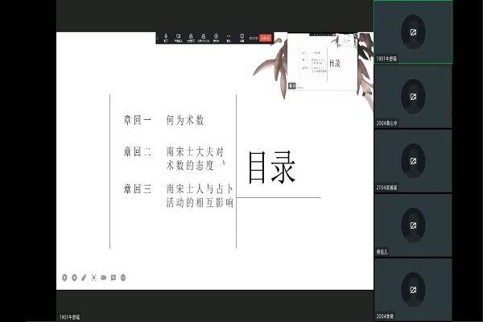Advance with the next slide arrow
The image size is (483, 322).
coord(74,278)
